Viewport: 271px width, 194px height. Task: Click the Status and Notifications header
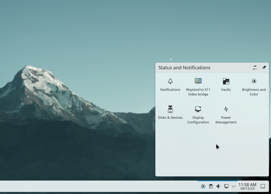tap(184, 68)
